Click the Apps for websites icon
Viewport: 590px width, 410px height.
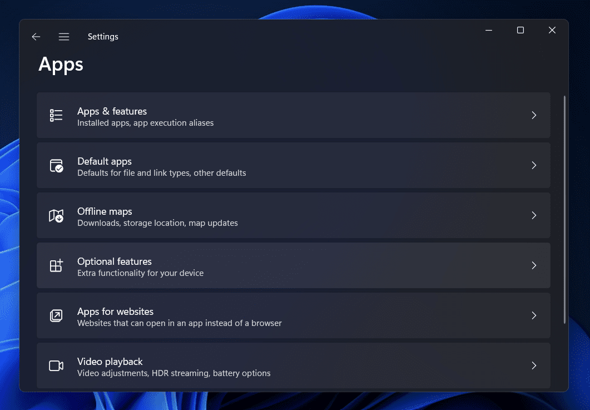[x=56, y=315]
